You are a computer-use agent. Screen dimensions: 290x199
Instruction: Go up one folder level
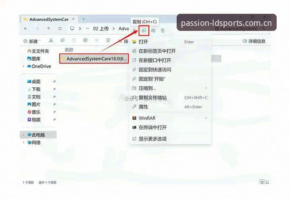click(48, 28)
